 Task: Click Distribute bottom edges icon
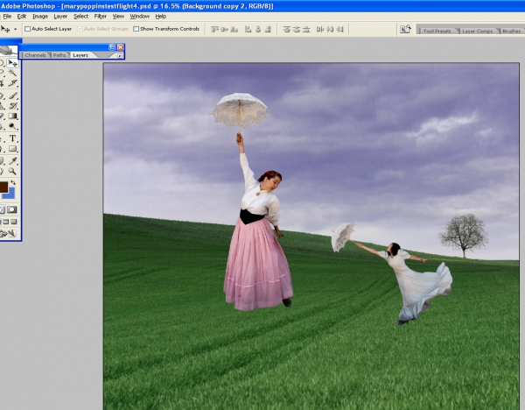[x=306, y=30]
